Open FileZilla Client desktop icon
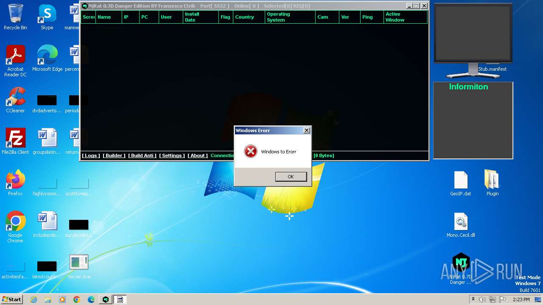The width and height of the screenshot is (543, 305). pyautogui.click(x=15, y=141)
